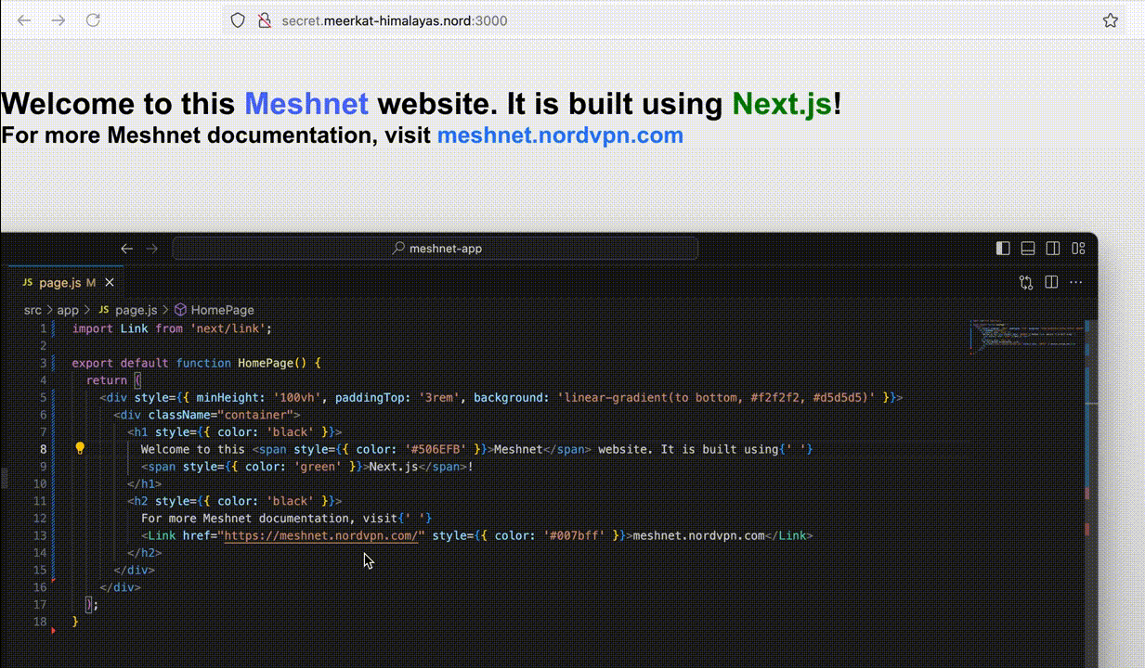Toggle the bottom panel visibility

[x=1027, y=249]
